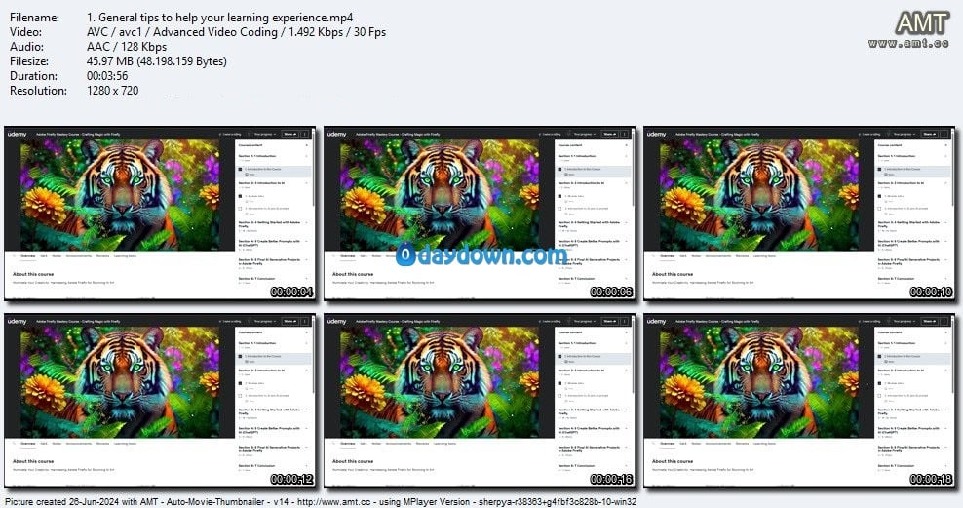Select the Overview tab in the 00:00:16 frame

[348, 444]
